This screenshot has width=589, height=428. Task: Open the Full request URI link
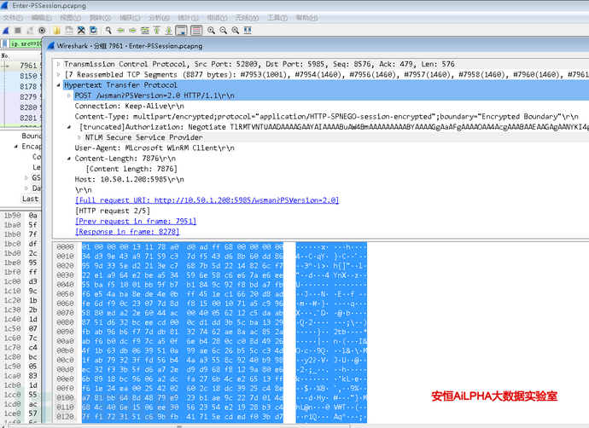tap(207, 200)
